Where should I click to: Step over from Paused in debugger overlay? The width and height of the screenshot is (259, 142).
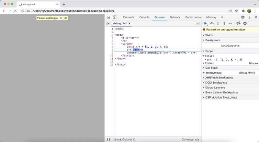tap(66, 18)
